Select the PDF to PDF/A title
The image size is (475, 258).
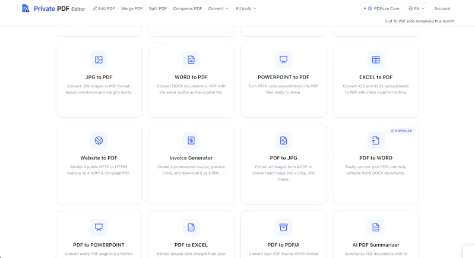click(284, 245)
